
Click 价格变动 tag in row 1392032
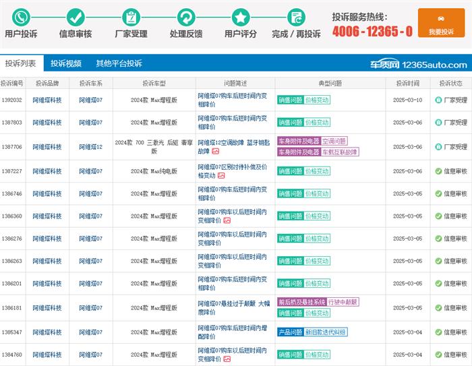pyautogui.click(x=317, y=100)
